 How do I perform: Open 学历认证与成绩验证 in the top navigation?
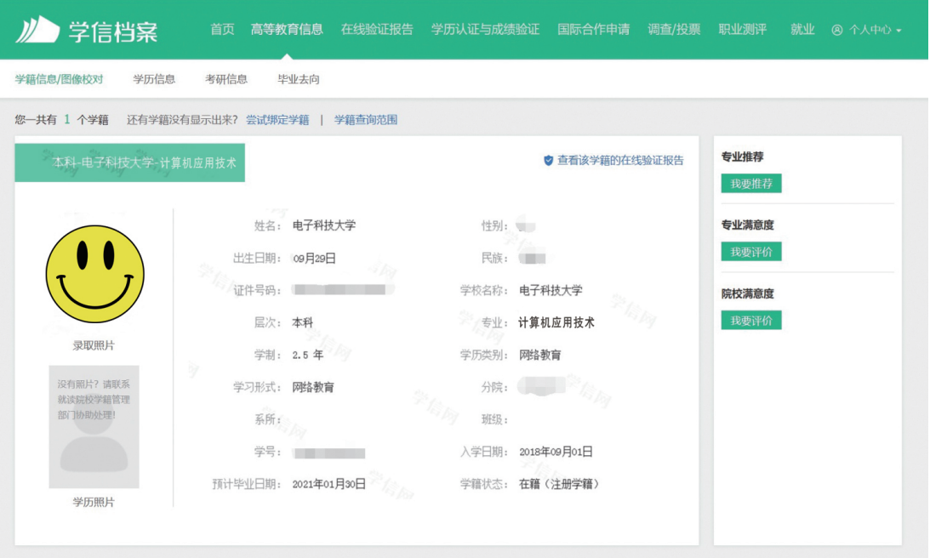point(485,29)
